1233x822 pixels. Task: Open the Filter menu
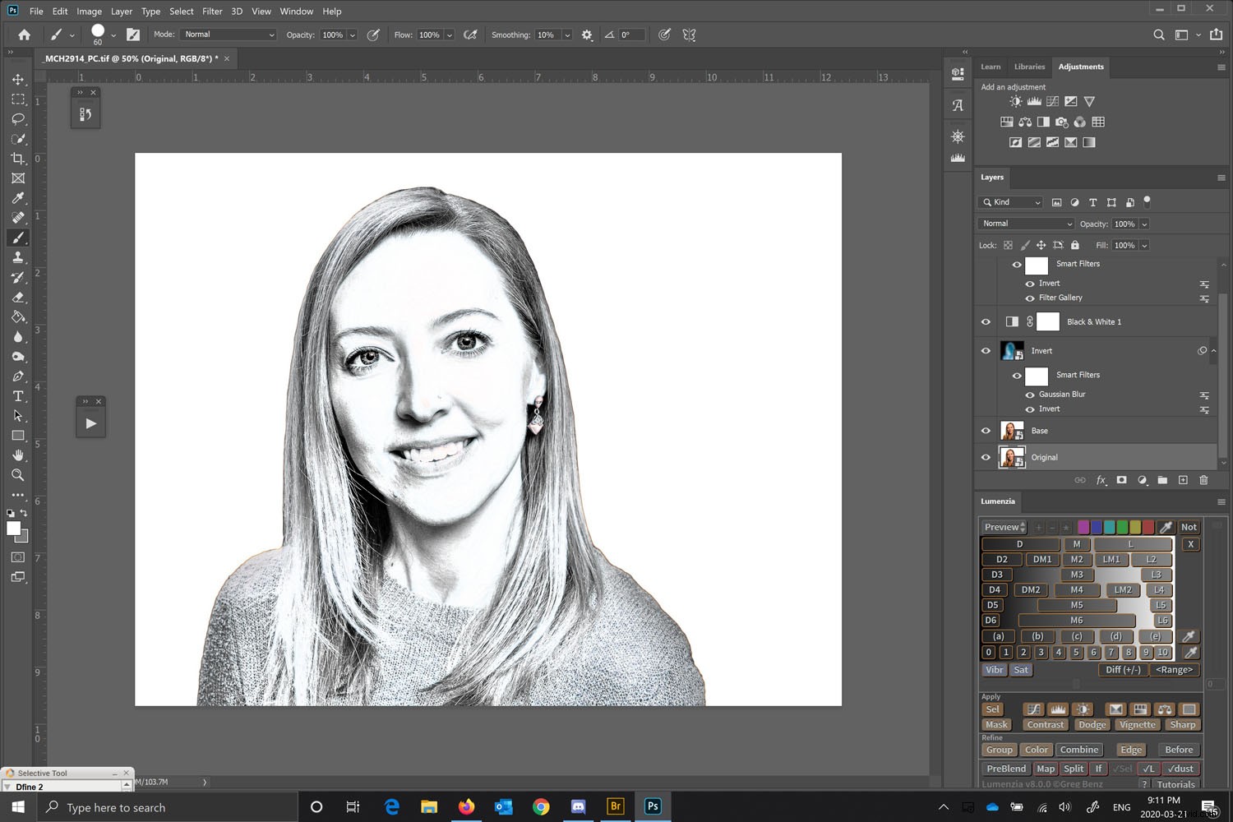click(x=212, y=11)
